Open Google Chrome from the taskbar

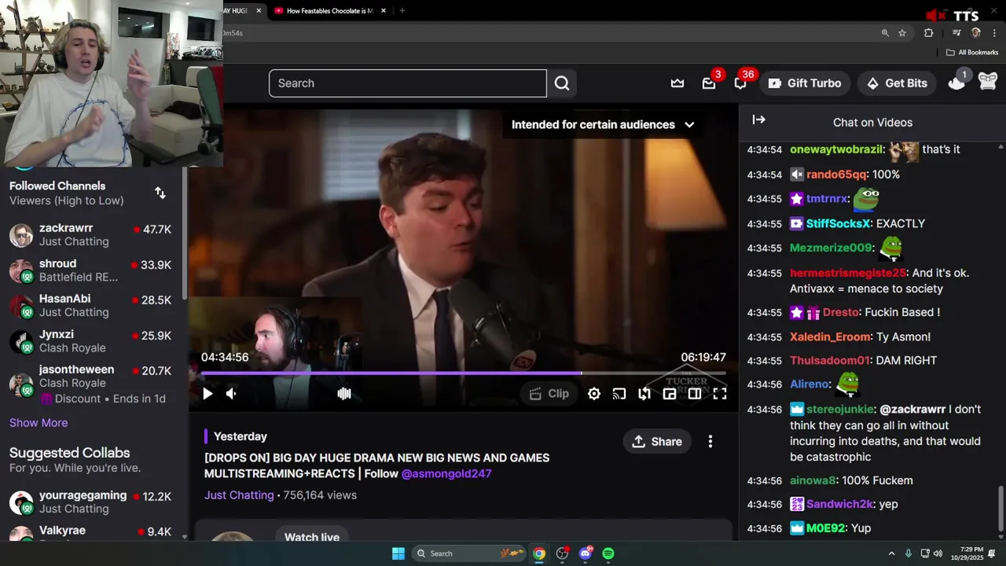click(539, 553)
